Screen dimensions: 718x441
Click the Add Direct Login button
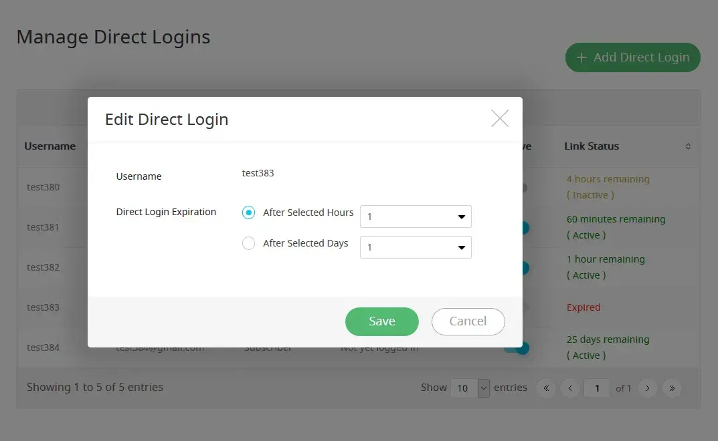pos(632,57)
